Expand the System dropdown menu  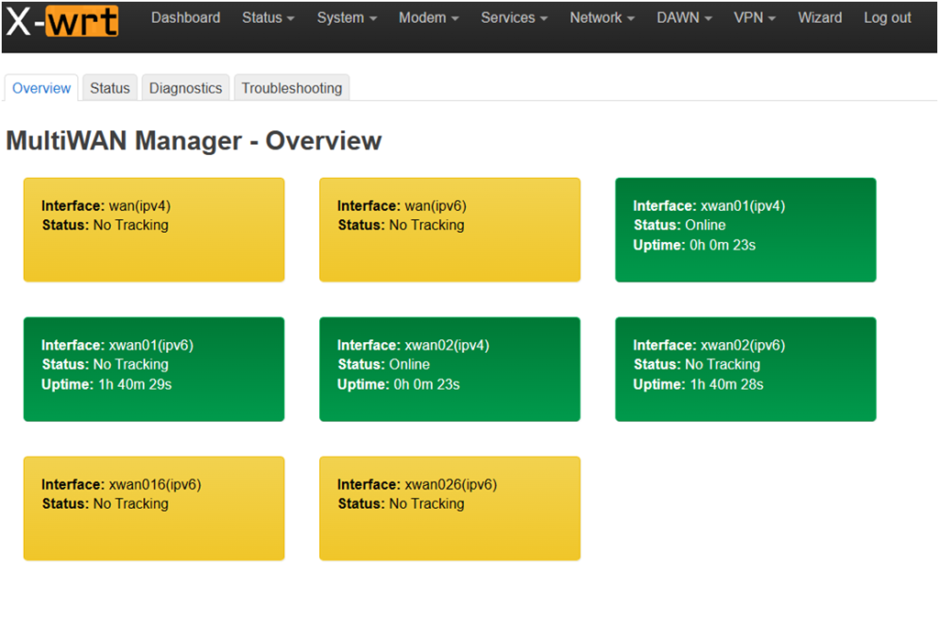coord(347,18)
